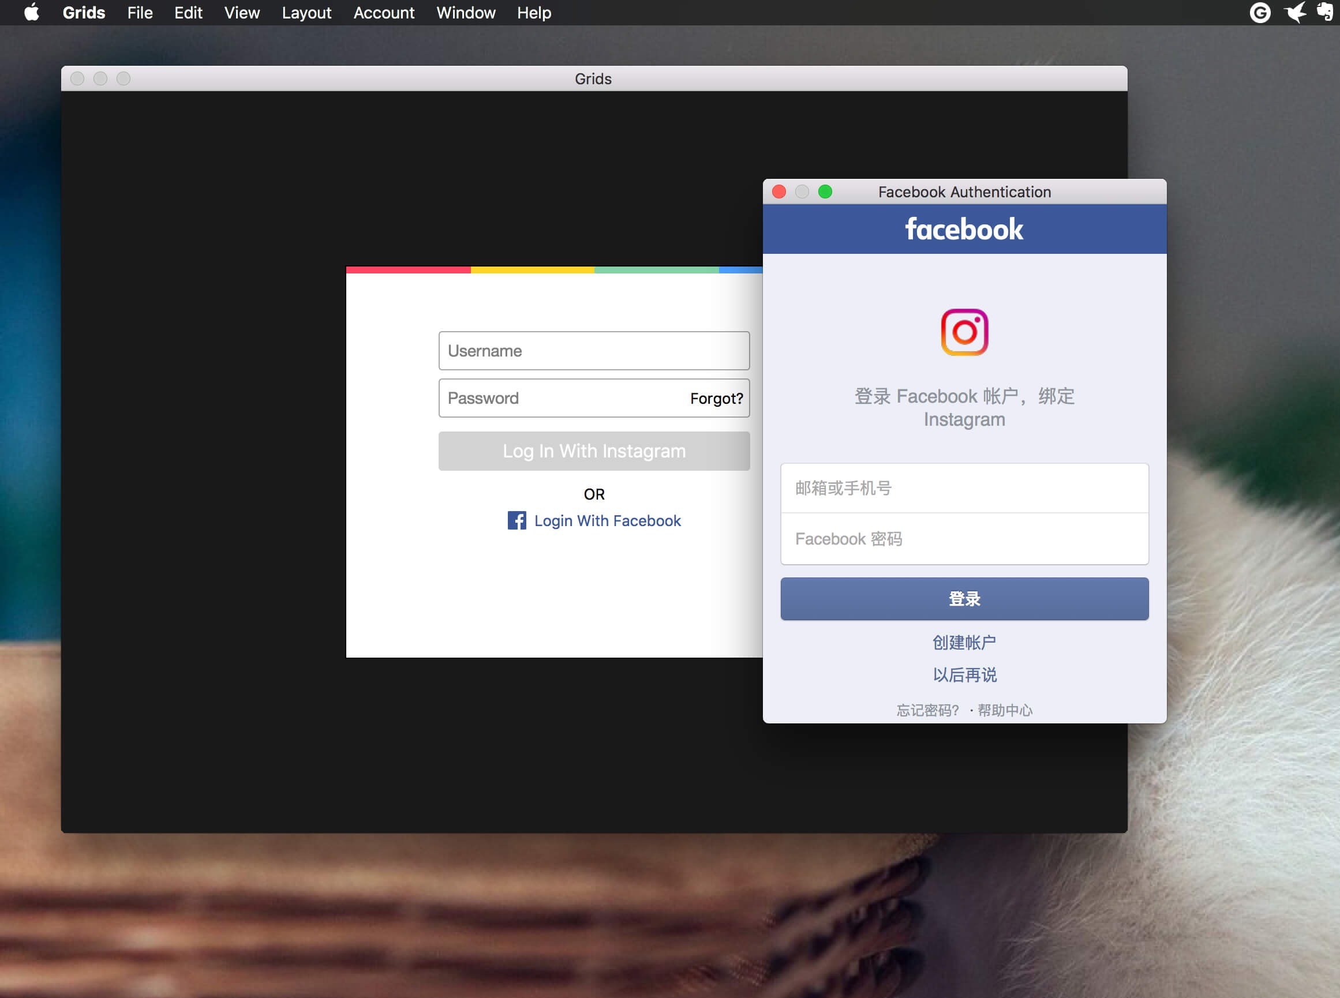Click the Grammarly menu bar icon
The width and height of the screenshot is (1340, 998).
coord(1260,13)
